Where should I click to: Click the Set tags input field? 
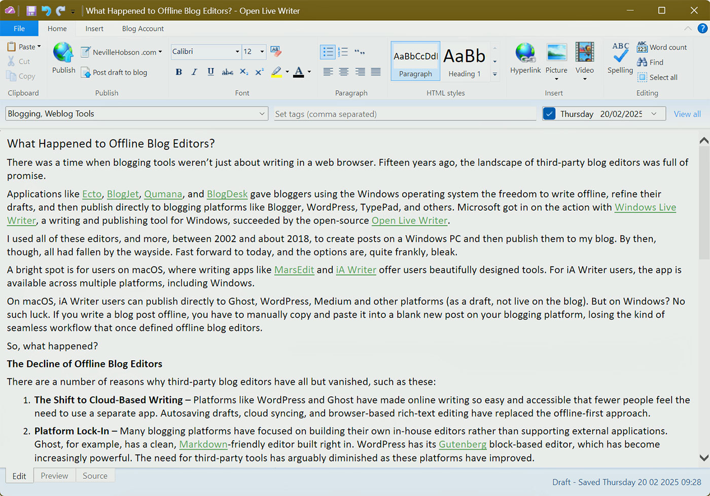click(x=404, y=114)
